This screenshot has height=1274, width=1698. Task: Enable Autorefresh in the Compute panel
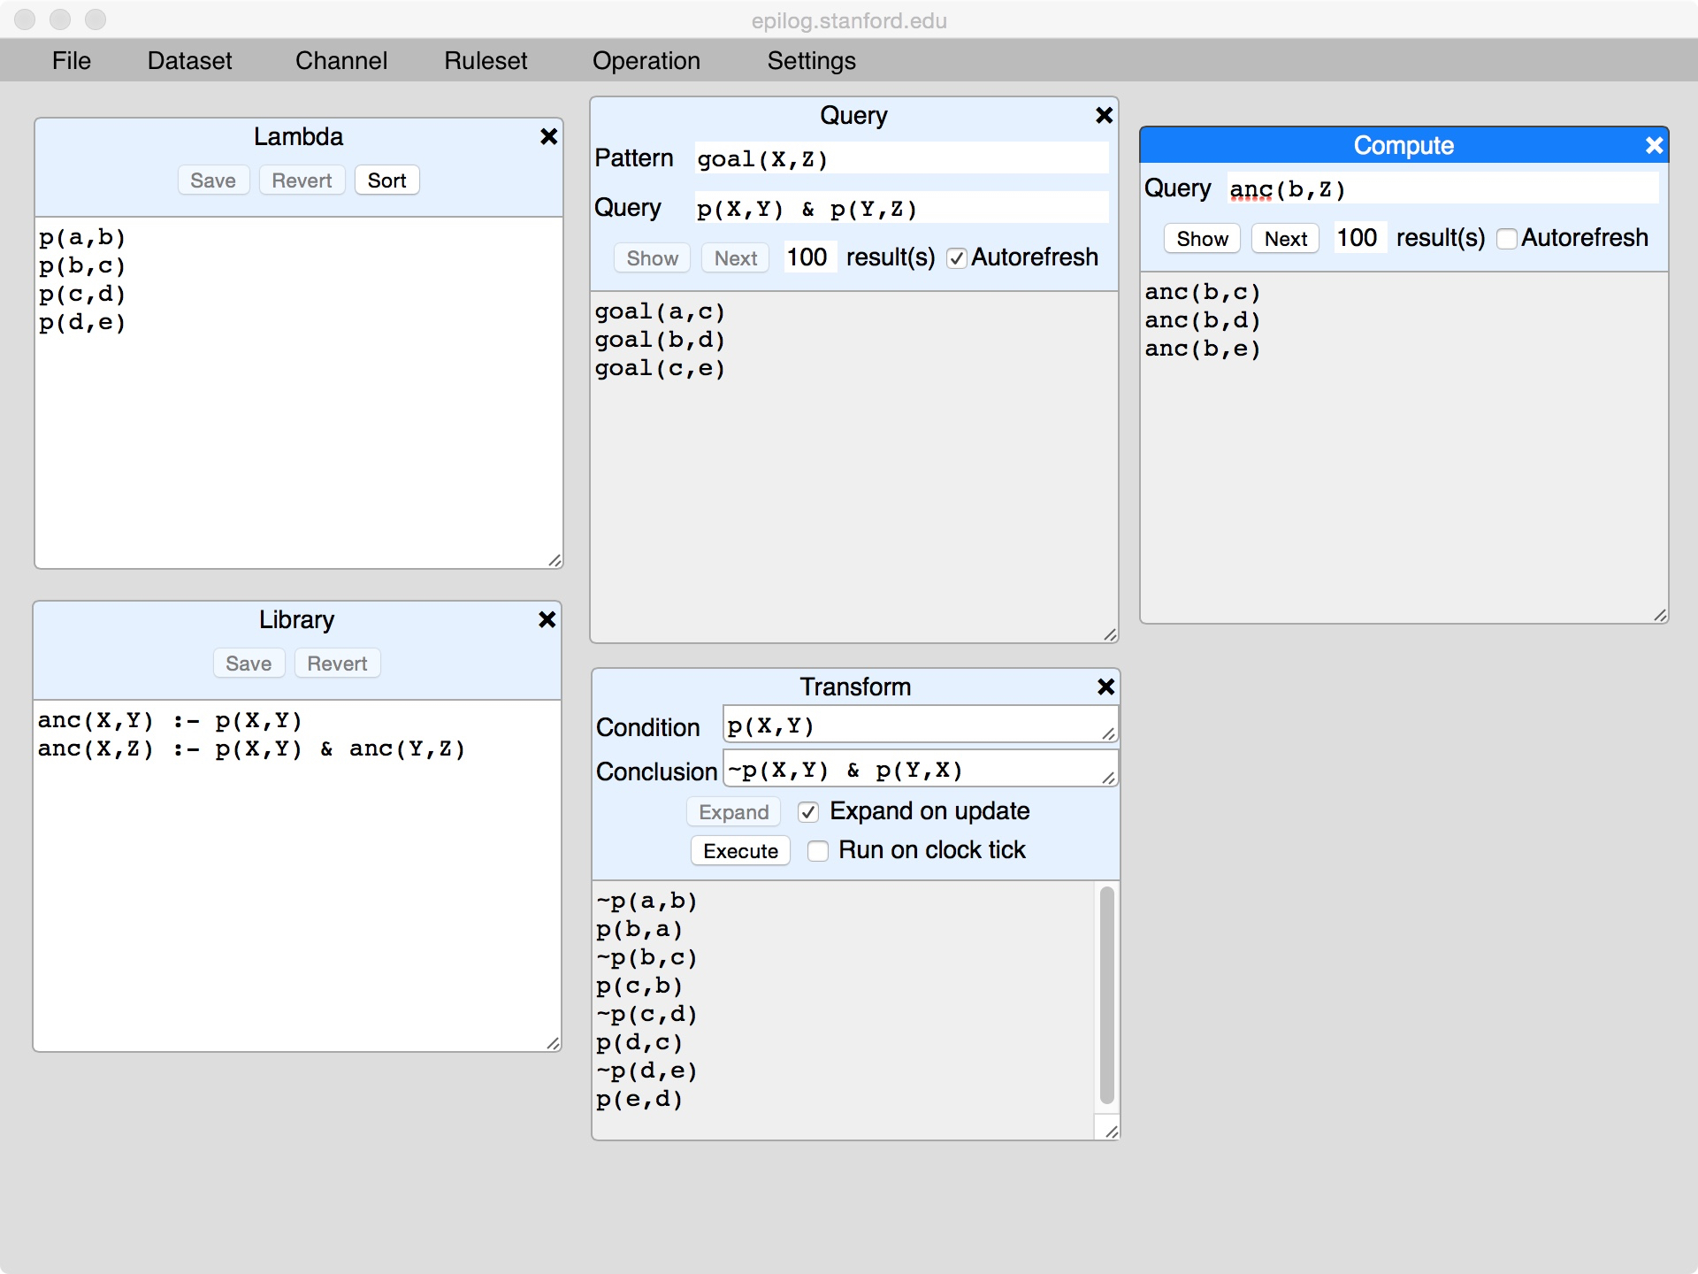tap(1507, 239)
